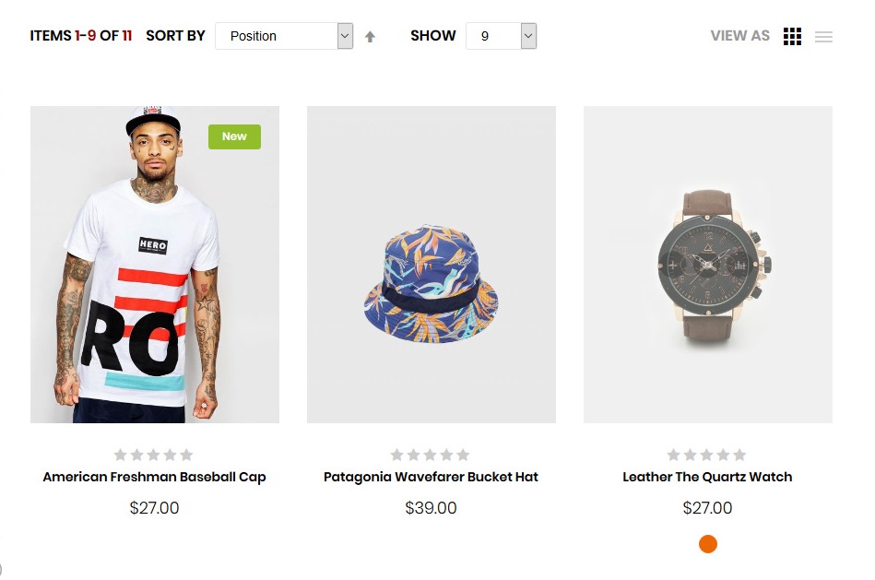Open Leather The Quartz Watch link
The height and width of the screenshot is (580, 875).
[x=707, y=477]
